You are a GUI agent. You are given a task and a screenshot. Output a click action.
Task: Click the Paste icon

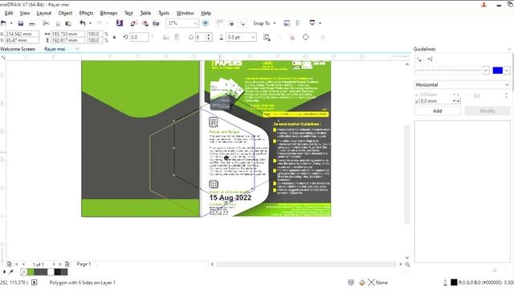(68, 23)
